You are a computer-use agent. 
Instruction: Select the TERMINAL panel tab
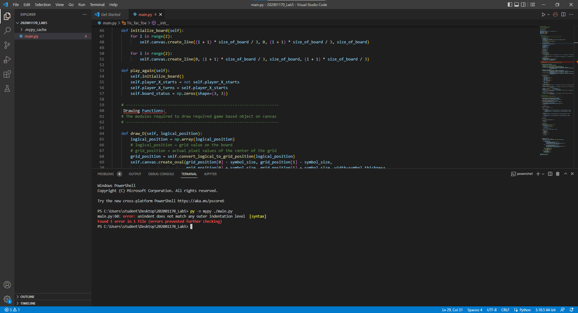coord(189,174)
